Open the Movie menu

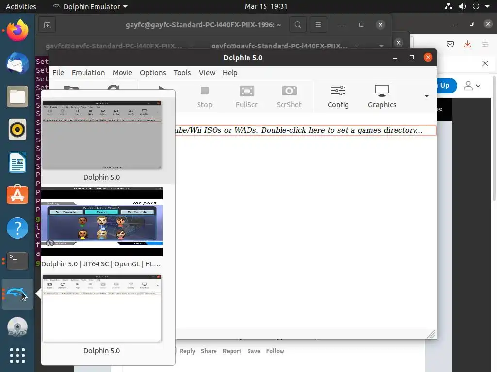pos(122,73)
